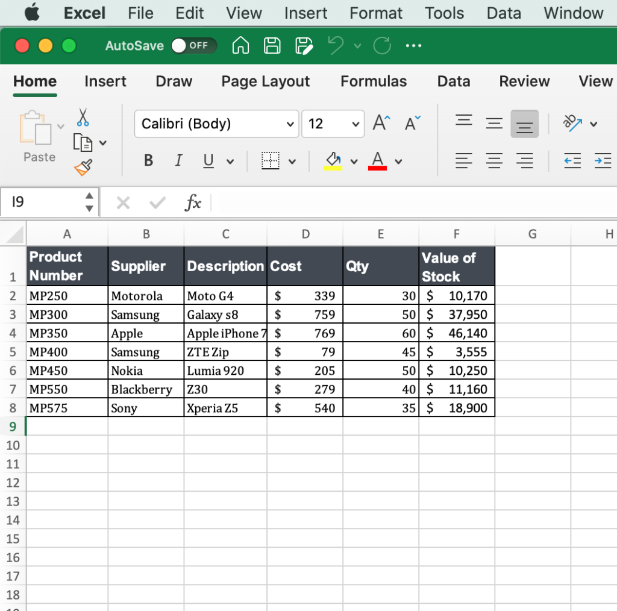This screenshot has height=611, width=617.
Task: Expand the font color options arrow
Action: [x=399, y=161]
